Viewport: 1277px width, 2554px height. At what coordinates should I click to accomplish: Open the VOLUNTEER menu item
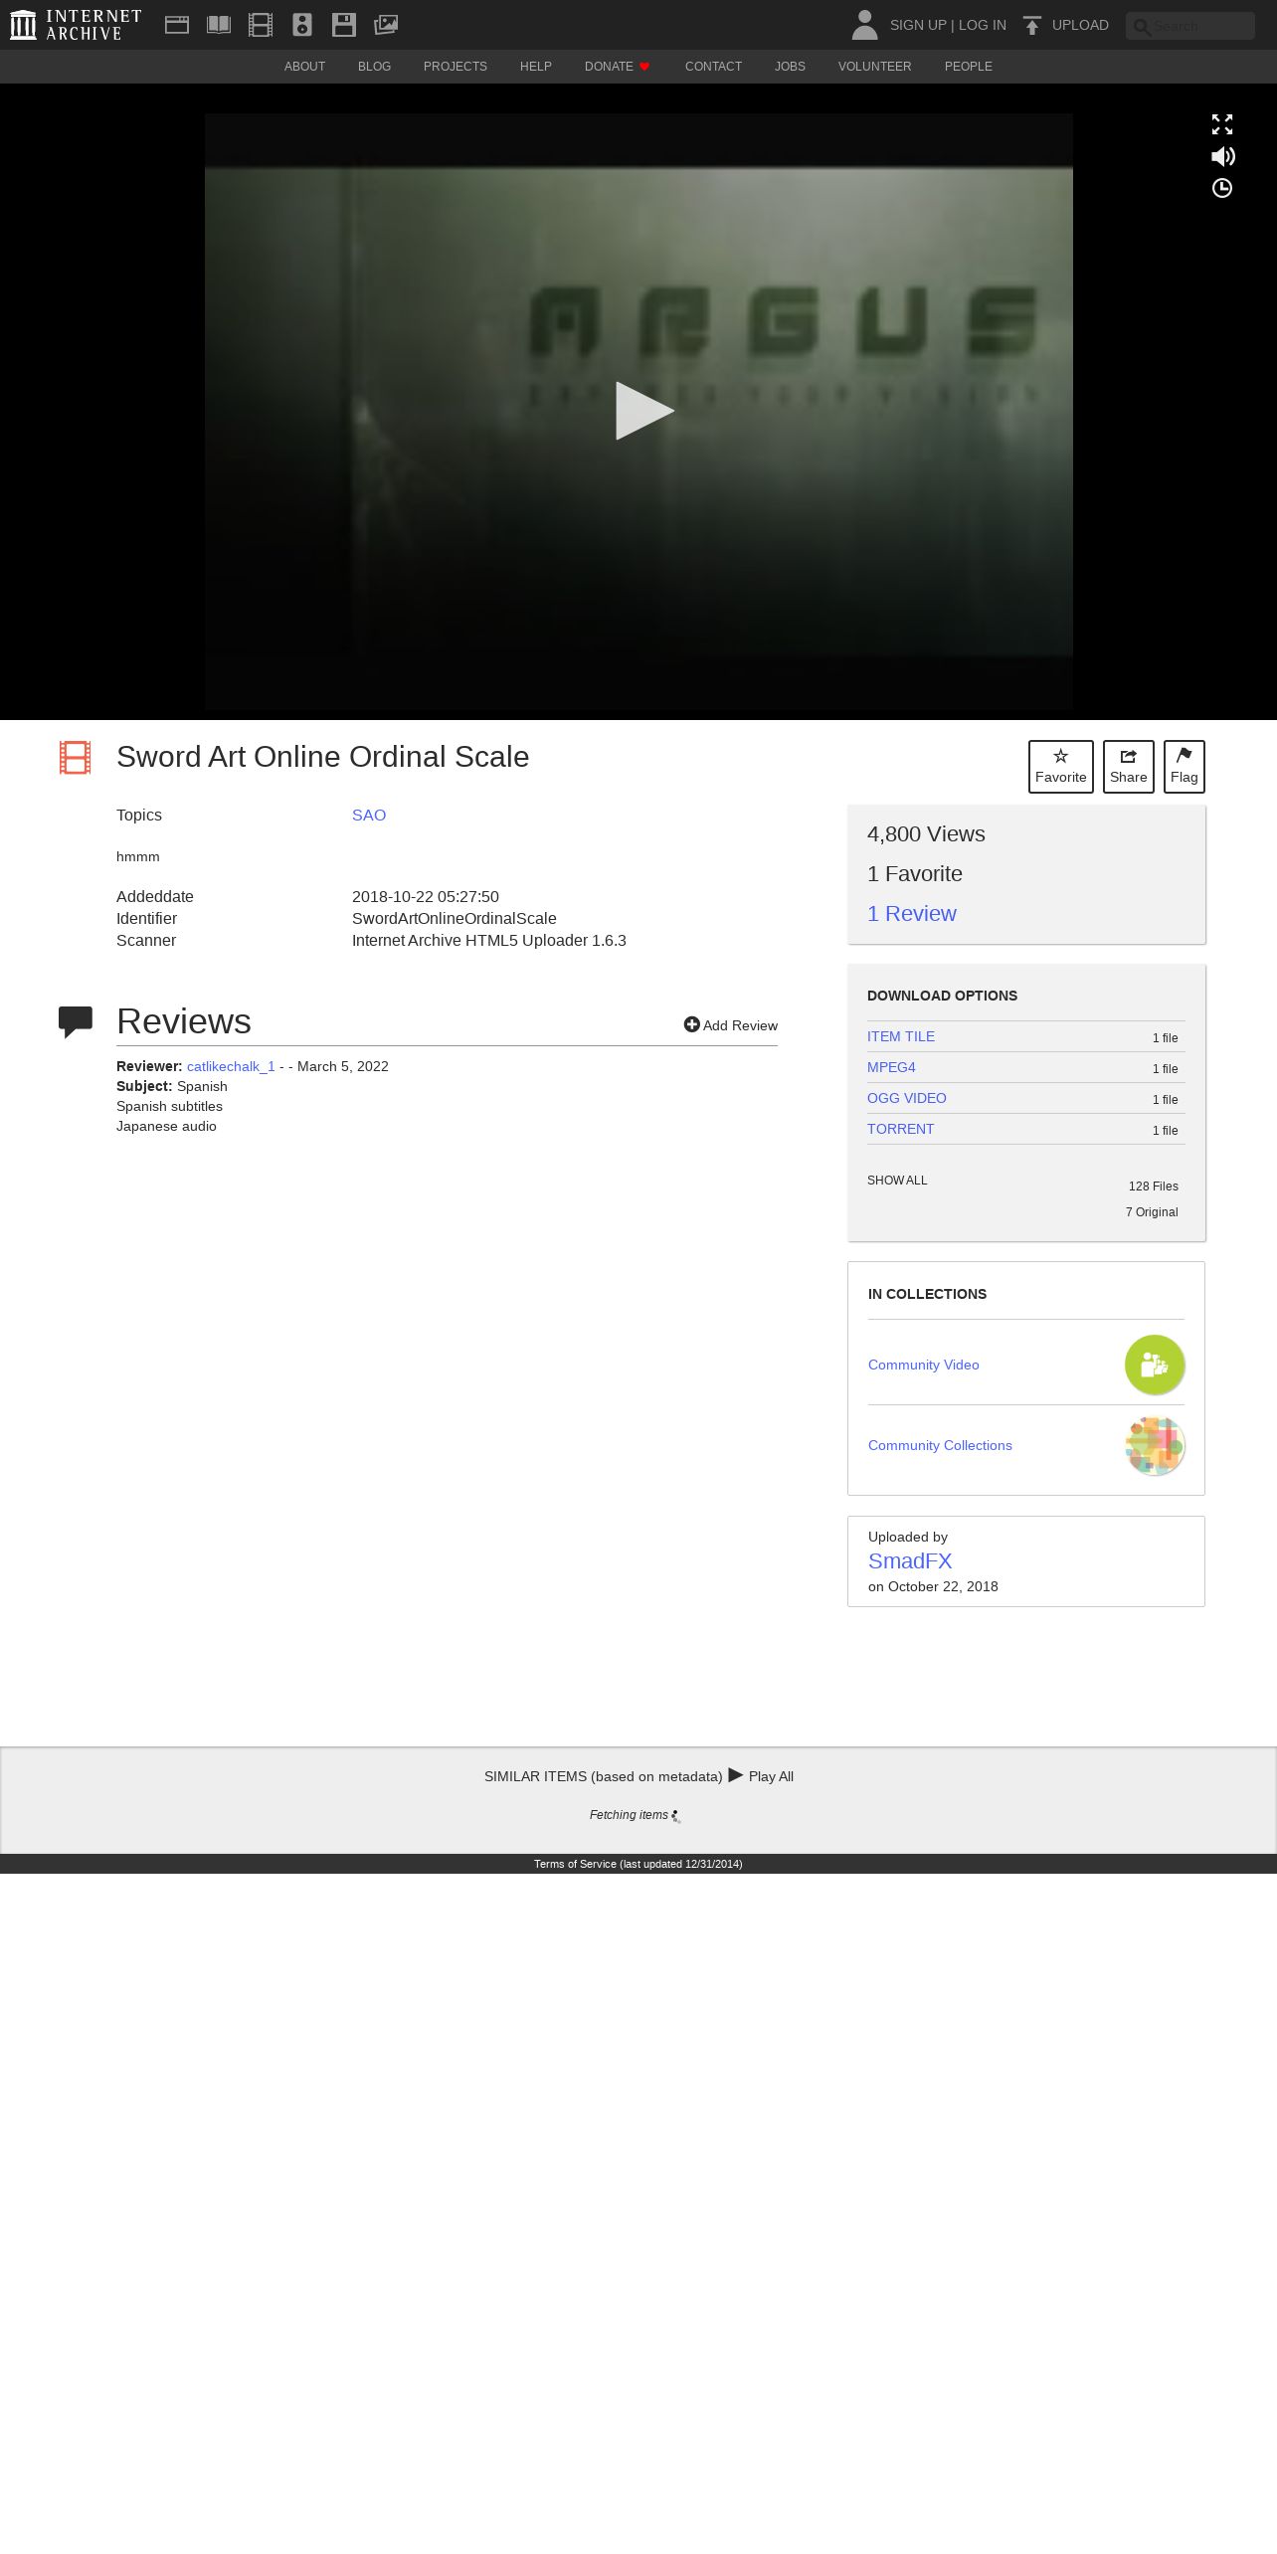pyautogui.click(x=874, y=67)
